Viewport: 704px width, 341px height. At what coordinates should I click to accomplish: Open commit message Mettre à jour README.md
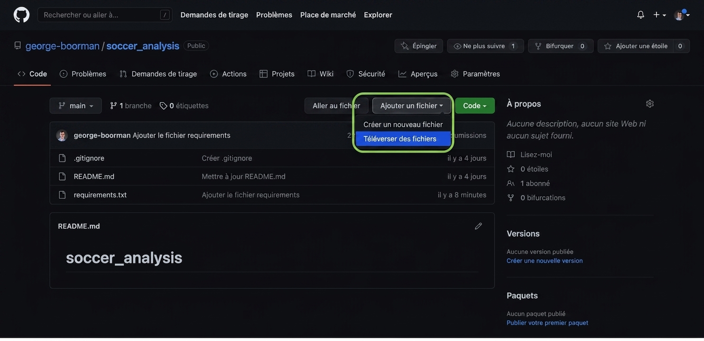[243, 177]
